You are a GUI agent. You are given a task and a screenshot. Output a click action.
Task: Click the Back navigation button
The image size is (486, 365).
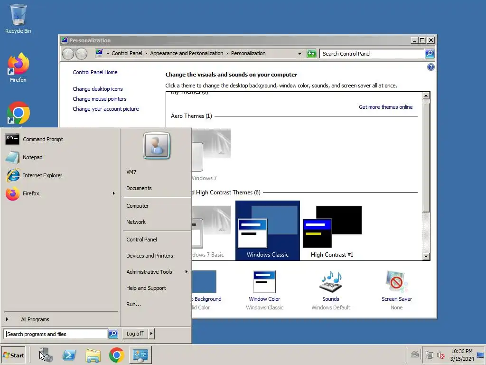click(x=68, y=54)
